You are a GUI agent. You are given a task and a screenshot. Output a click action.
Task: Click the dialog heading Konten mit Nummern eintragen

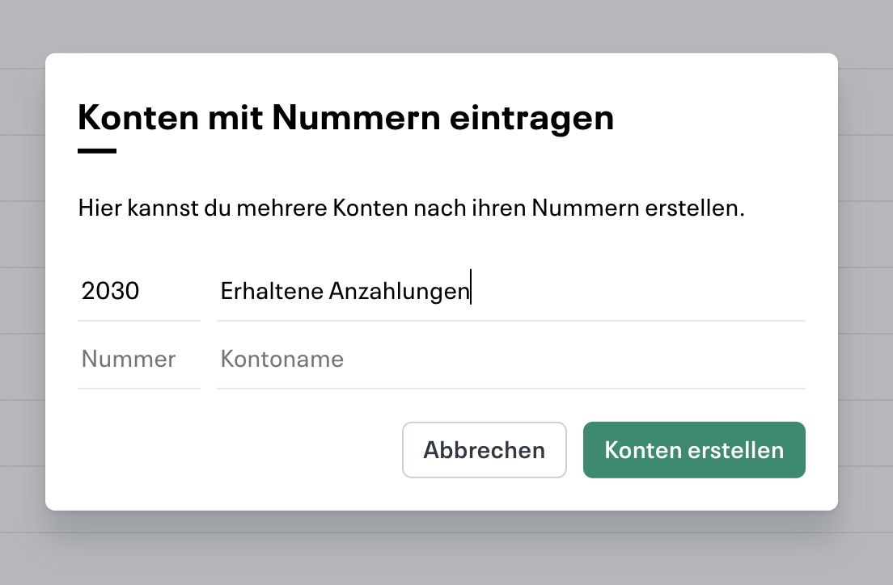point(346,117)
